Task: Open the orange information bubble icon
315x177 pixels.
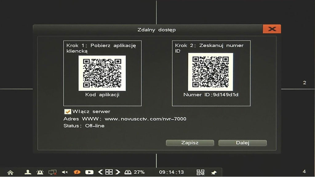Action: pos(77,172)
